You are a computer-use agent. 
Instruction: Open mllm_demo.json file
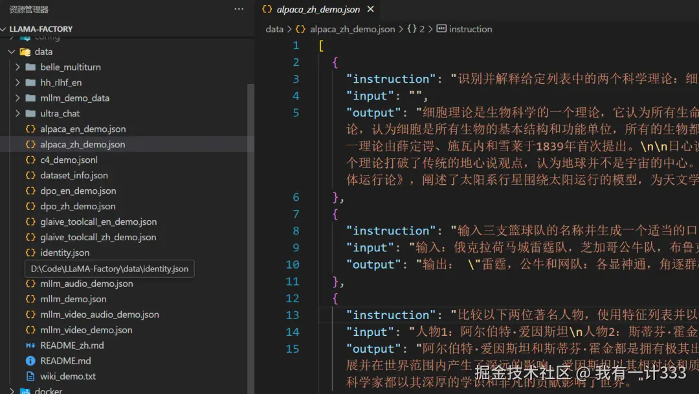click(73, 299)
